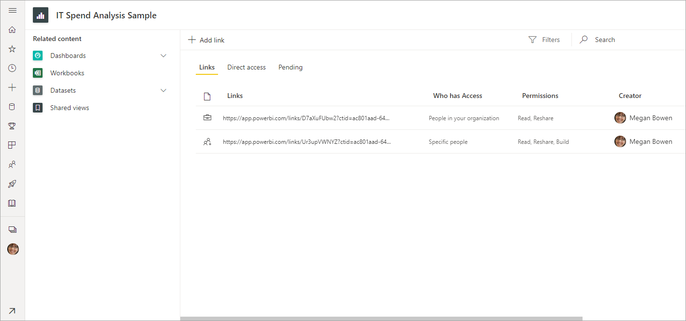The image size is (686, 321).
Task: Go to Home in the left nav
Action: pyautogui.click(x=13, y=29)
